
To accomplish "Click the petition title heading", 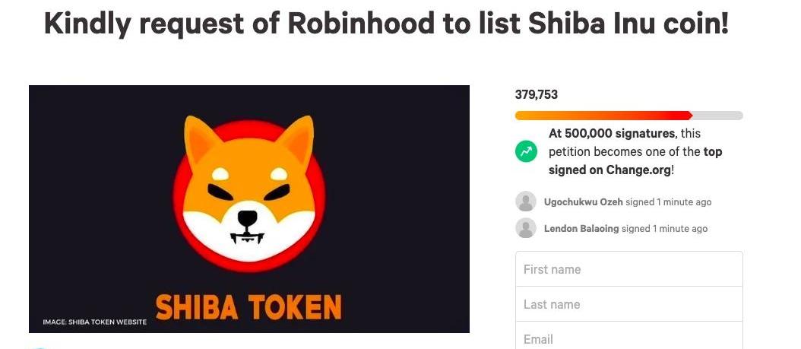I will tap(386, 24).
